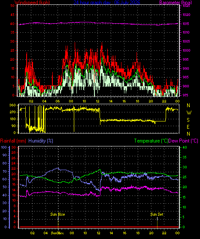Click the Barometer (hpa) axis title
200x239 pixels.
pos(176,3)
